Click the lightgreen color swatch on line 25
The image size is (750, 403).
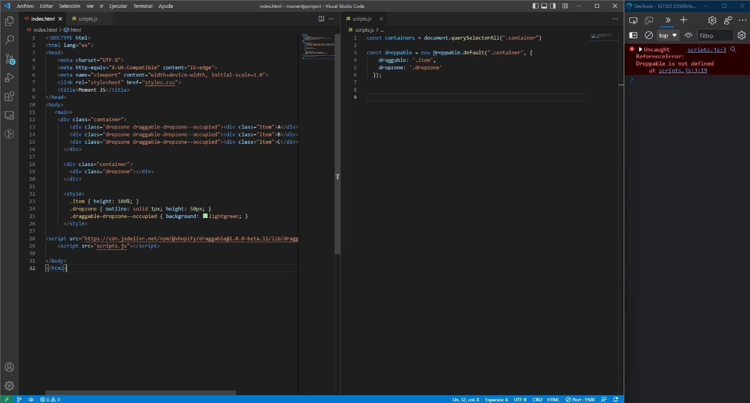(205, 216)
